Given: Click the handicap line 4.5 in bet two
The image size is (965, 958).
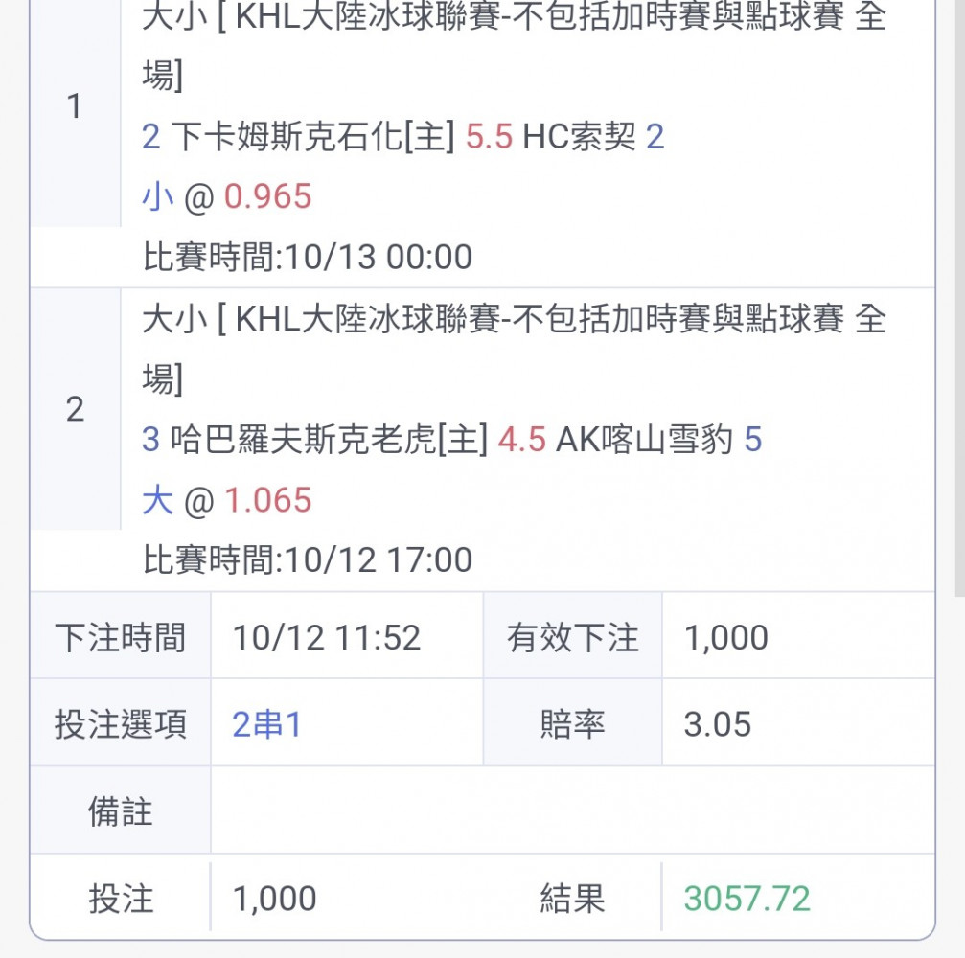Looking at the screenshot, I should click(521, 440).
